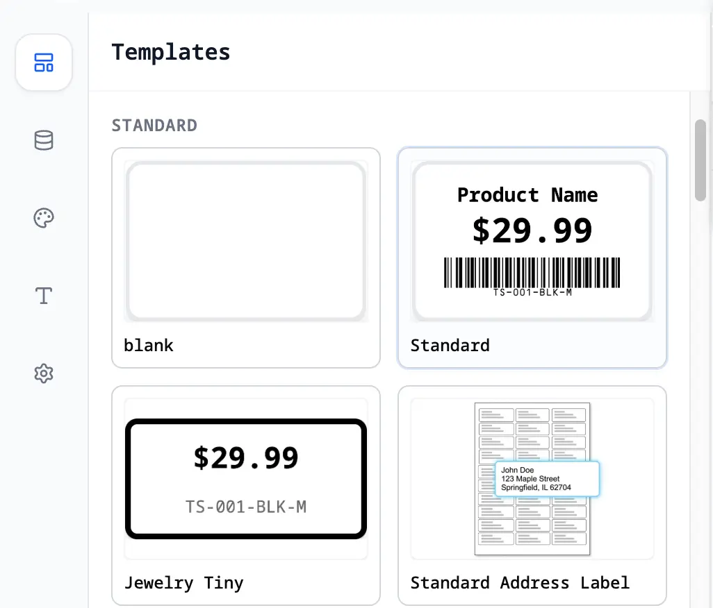Viewport: 713px width, 608px height.
Task: Click the barcode in the Standard template
Action: 532,272
